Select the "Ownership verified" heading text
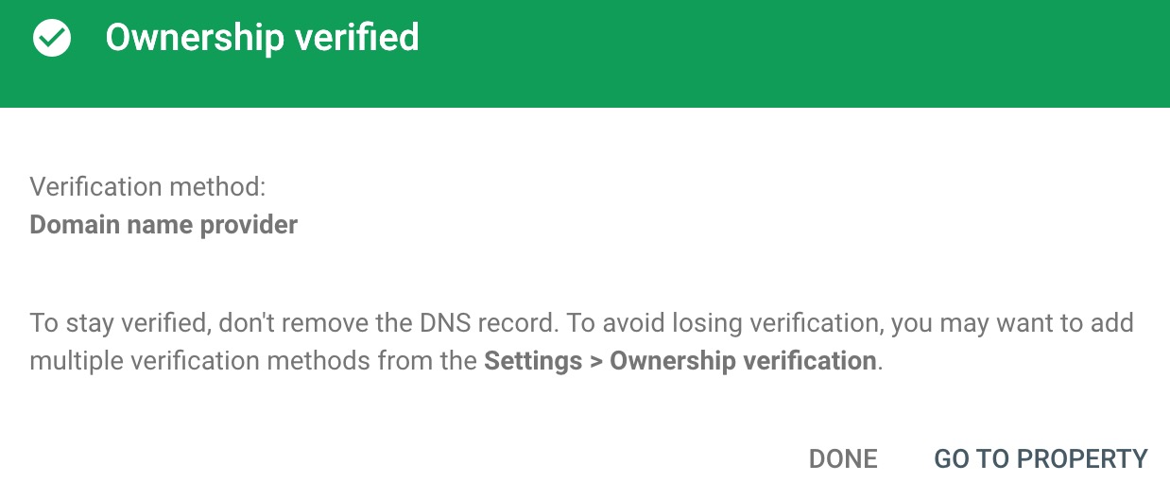1170x499 pixels. (x=262, y=38)
